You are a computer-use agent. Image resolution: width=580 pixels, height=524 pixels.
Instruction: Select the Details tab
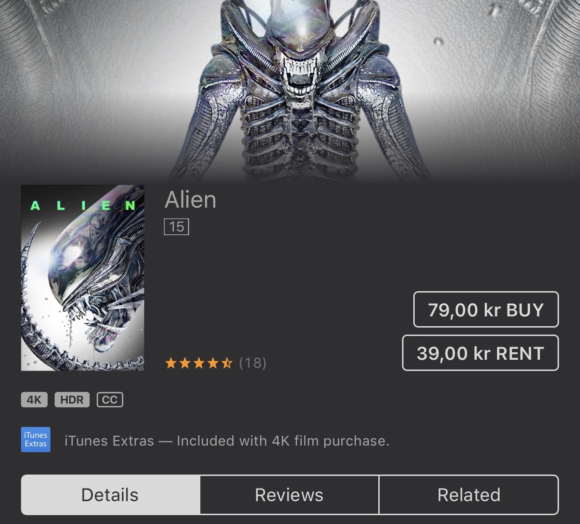(x=111, y=495)
